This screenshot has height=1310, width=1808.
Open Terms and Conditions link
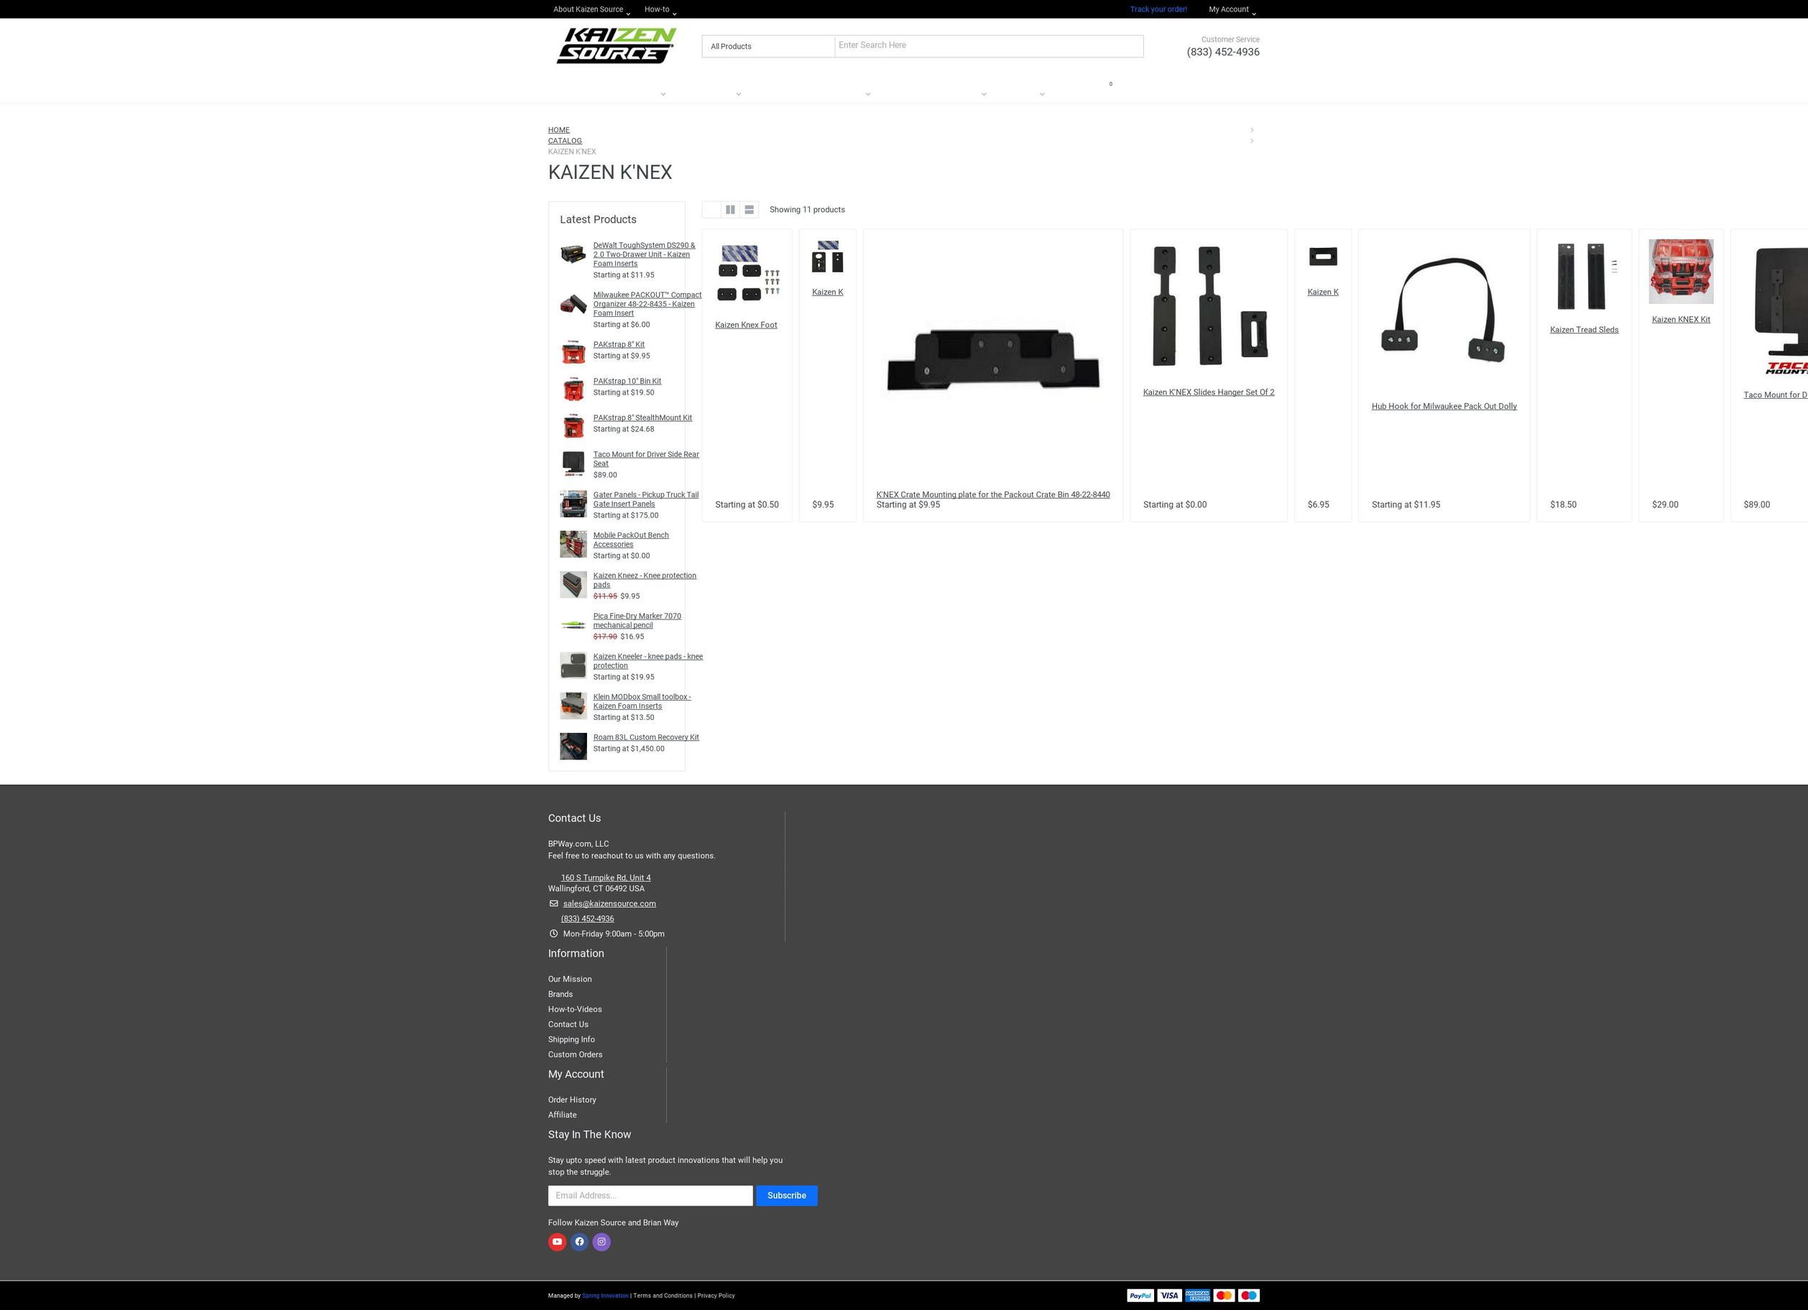click(663, 1296)
